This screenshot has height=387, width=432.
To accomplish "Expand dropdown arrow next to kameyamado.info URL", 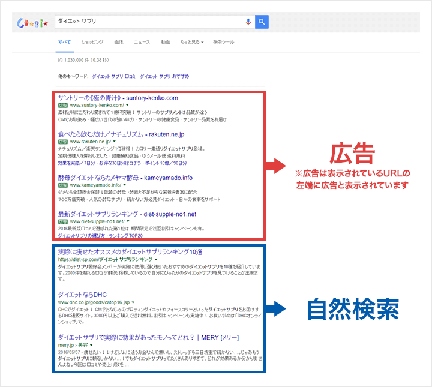I will click(x=125, y=185).
